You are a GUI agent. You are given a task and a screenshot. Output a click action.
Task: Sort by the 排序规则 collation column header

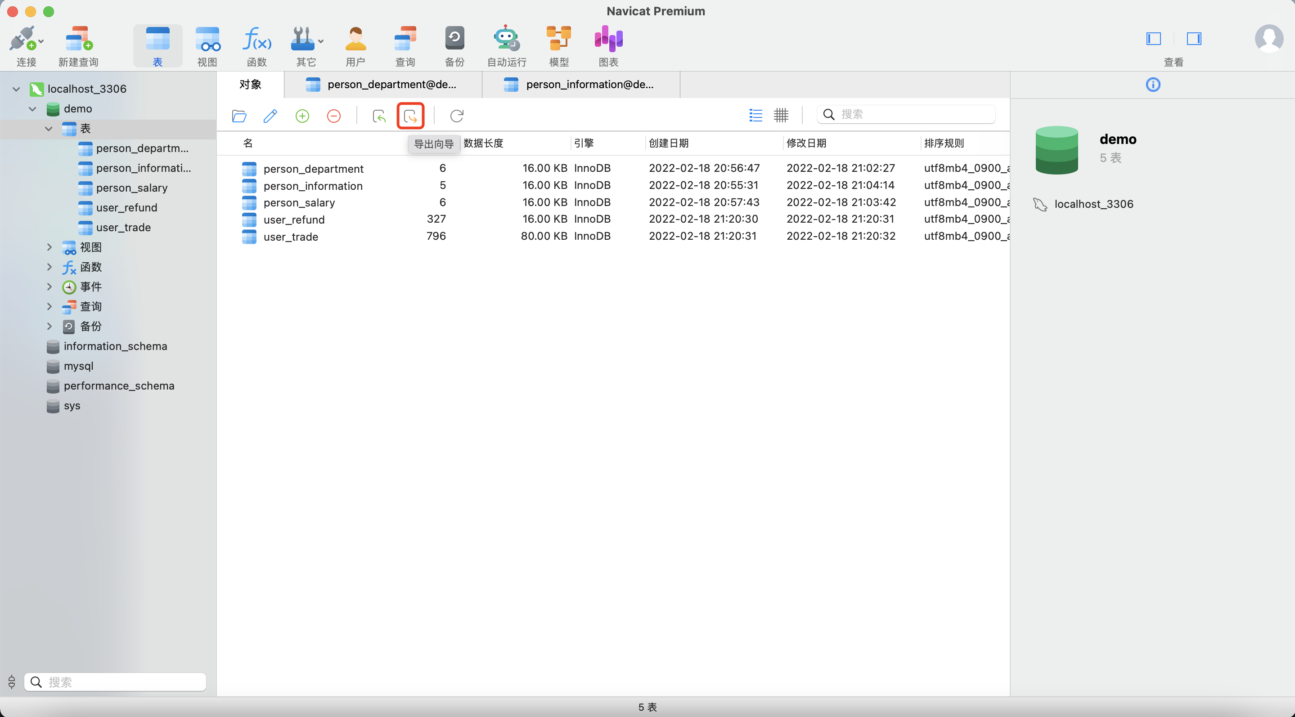click(x=944, y=143)
